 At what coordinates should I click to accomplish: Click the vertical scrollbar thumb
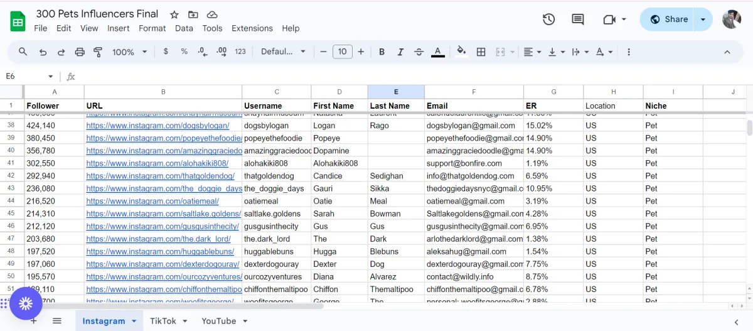pyautogui.click(x=749, y=128)
